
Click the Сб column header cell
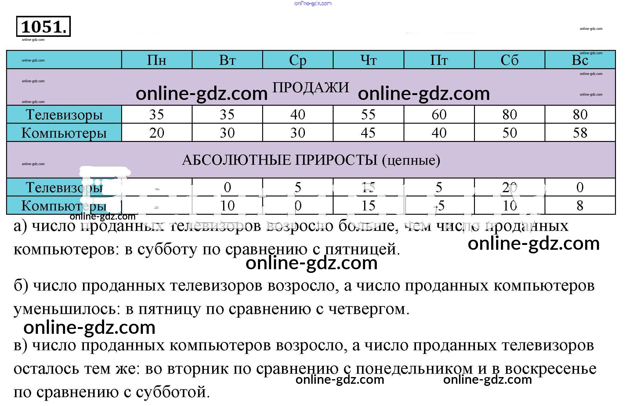pyautogui.click(x=509, y=60)
